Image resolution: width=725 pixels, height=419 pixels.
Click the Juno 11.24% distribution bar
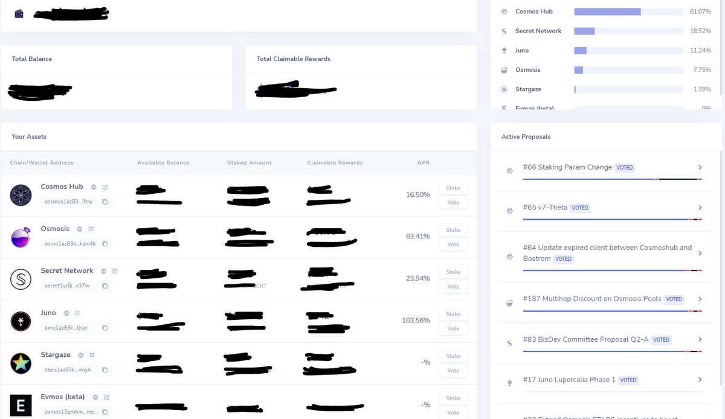pyautogui.click(x=628, y=51)
